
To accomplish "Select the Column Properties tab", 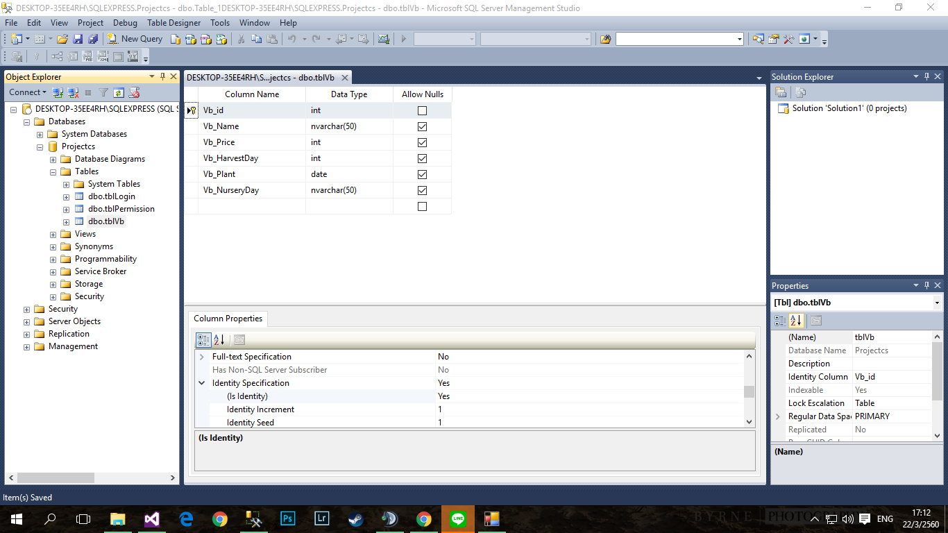I will click(228, 319).
